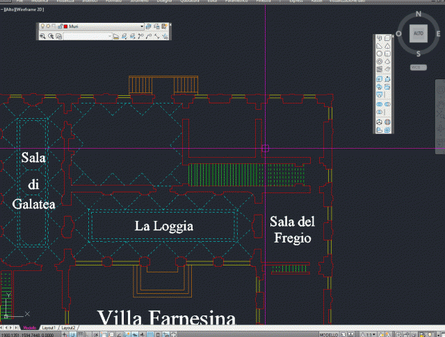Toggle viewport freeze icon for Muri layer

coord(54,26)
